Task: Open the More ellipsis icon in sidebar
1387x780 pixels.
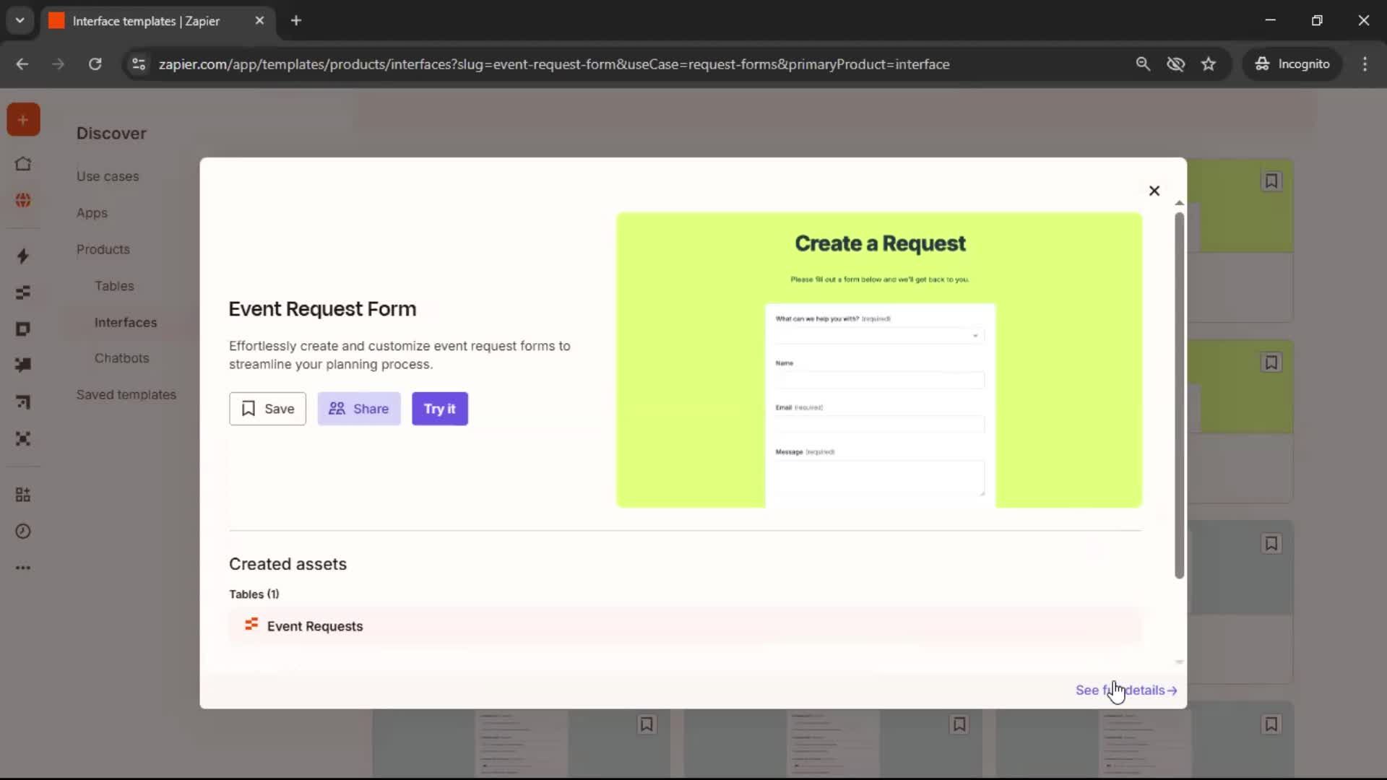Action: (x=23, y=568)
